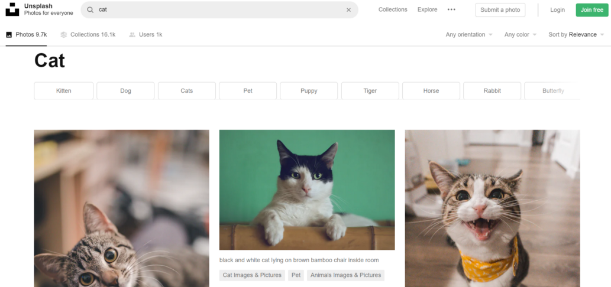Image resolution: width=611 pixels, height=287 pixels.
Task: Click the Animals Images & Pictures tag
Action: 345,275
